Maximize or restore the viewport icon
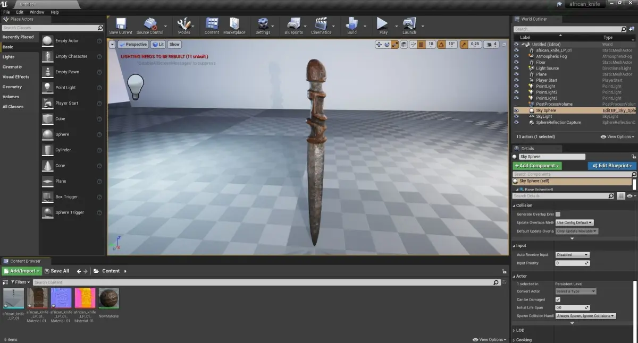Image resolution: width=638 pixels, height=343 pixels. [x=504, y=45]
